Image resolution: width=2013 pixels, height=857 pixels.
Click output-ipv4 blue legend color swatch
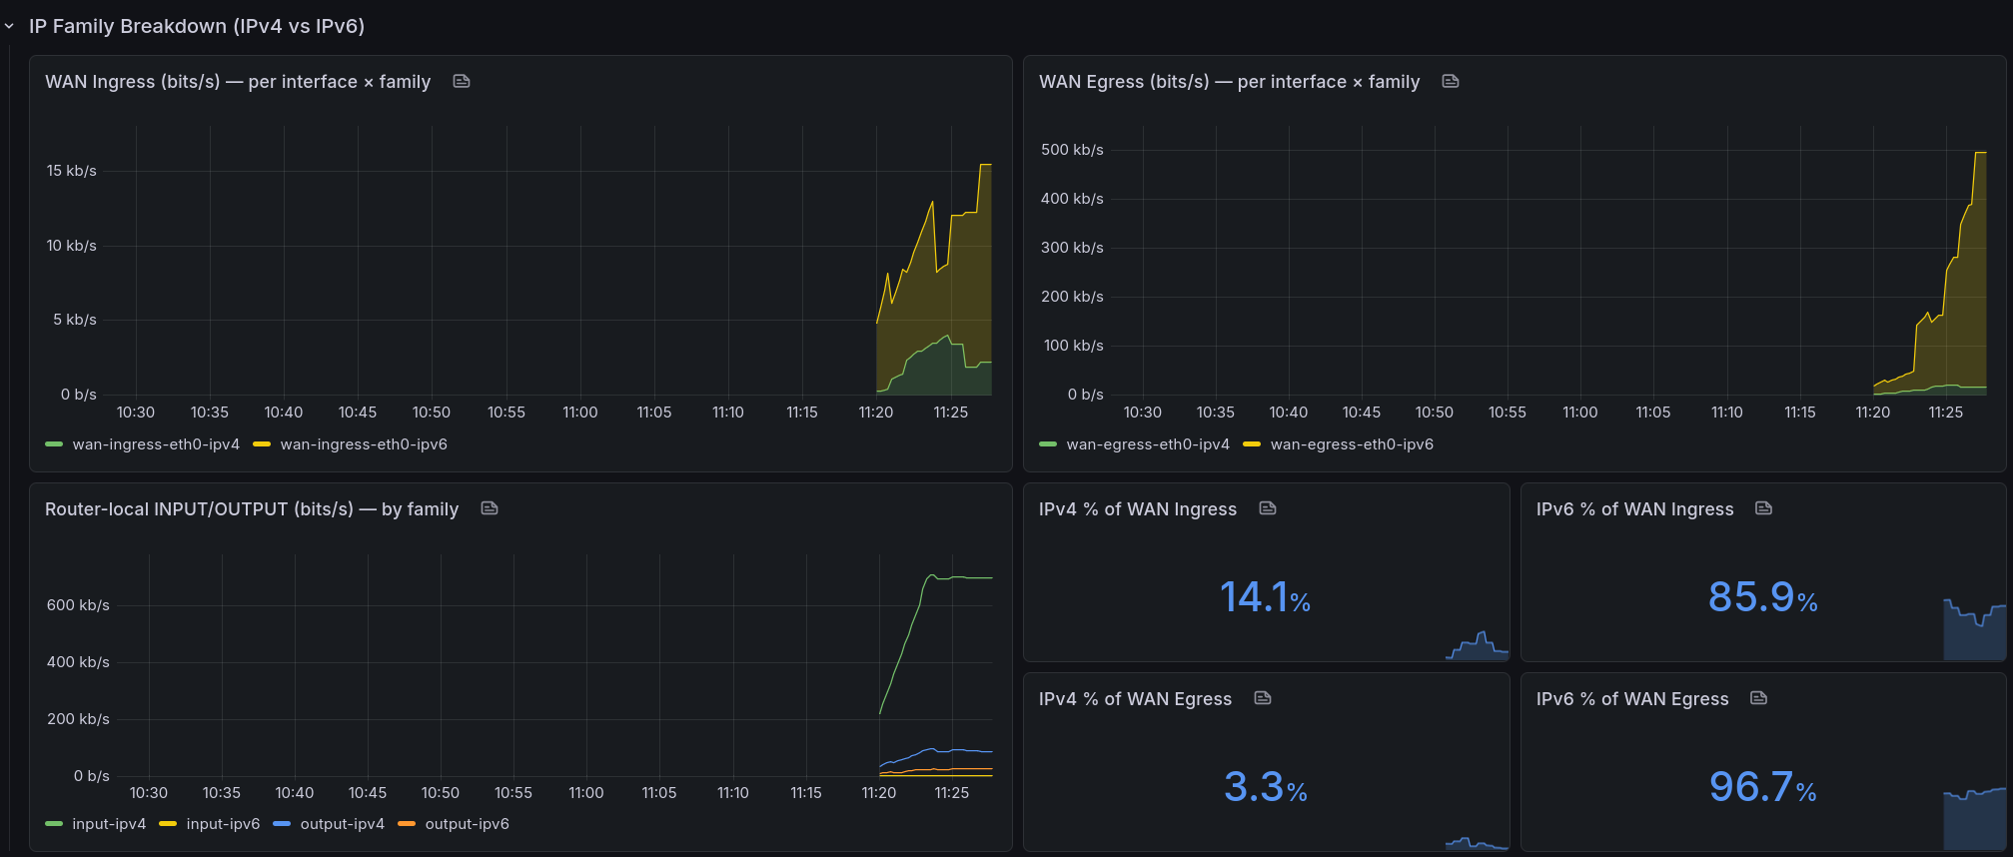coord(282,824)
